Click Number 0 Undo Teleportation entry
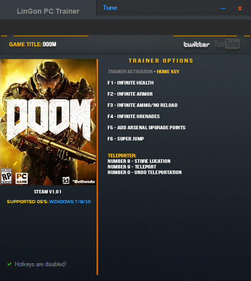Screen dimensions: 251x281 (144, 173)
